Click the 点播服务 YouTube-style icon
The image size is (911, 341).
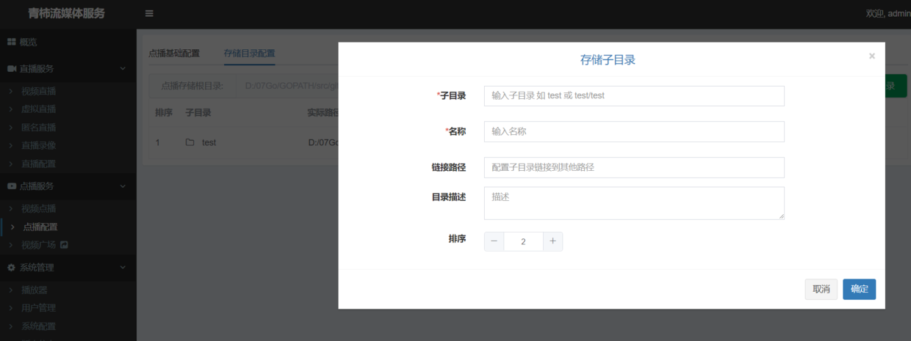[11, 186]
